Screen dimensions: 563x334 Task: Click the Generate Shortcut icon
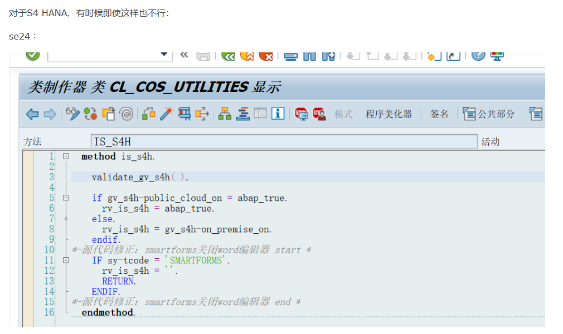pyautogui.click(x=453, y=56)
